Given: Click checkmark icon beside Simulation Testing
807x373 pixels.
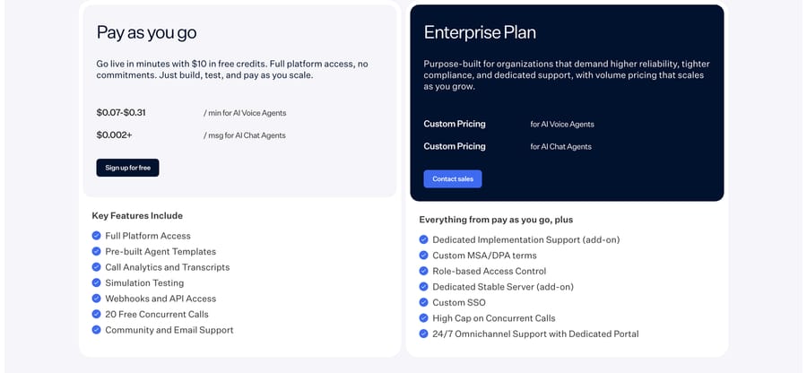Looking at the screenshot, I should (x=96, y=282).
